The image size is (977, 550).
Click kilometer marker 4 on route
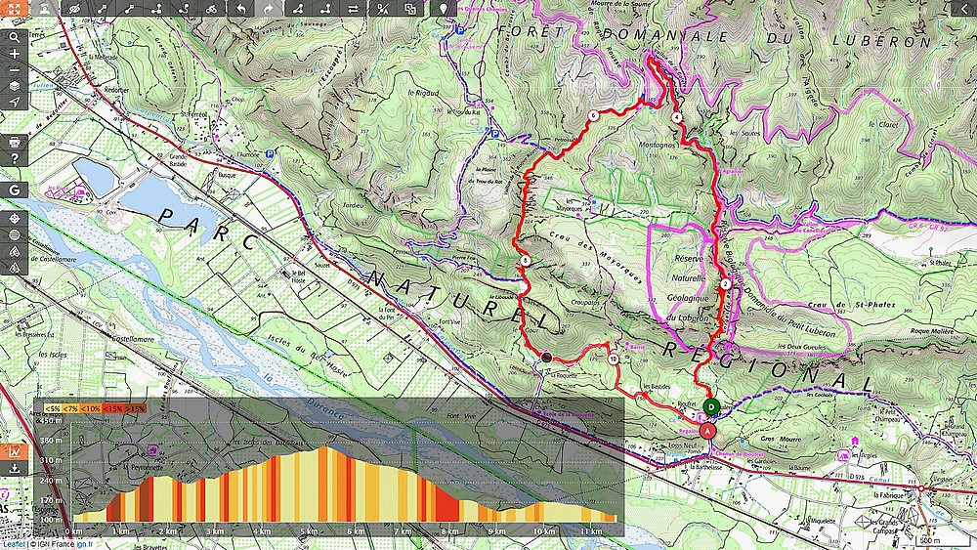pyautogui.click(x=676, y=117)
